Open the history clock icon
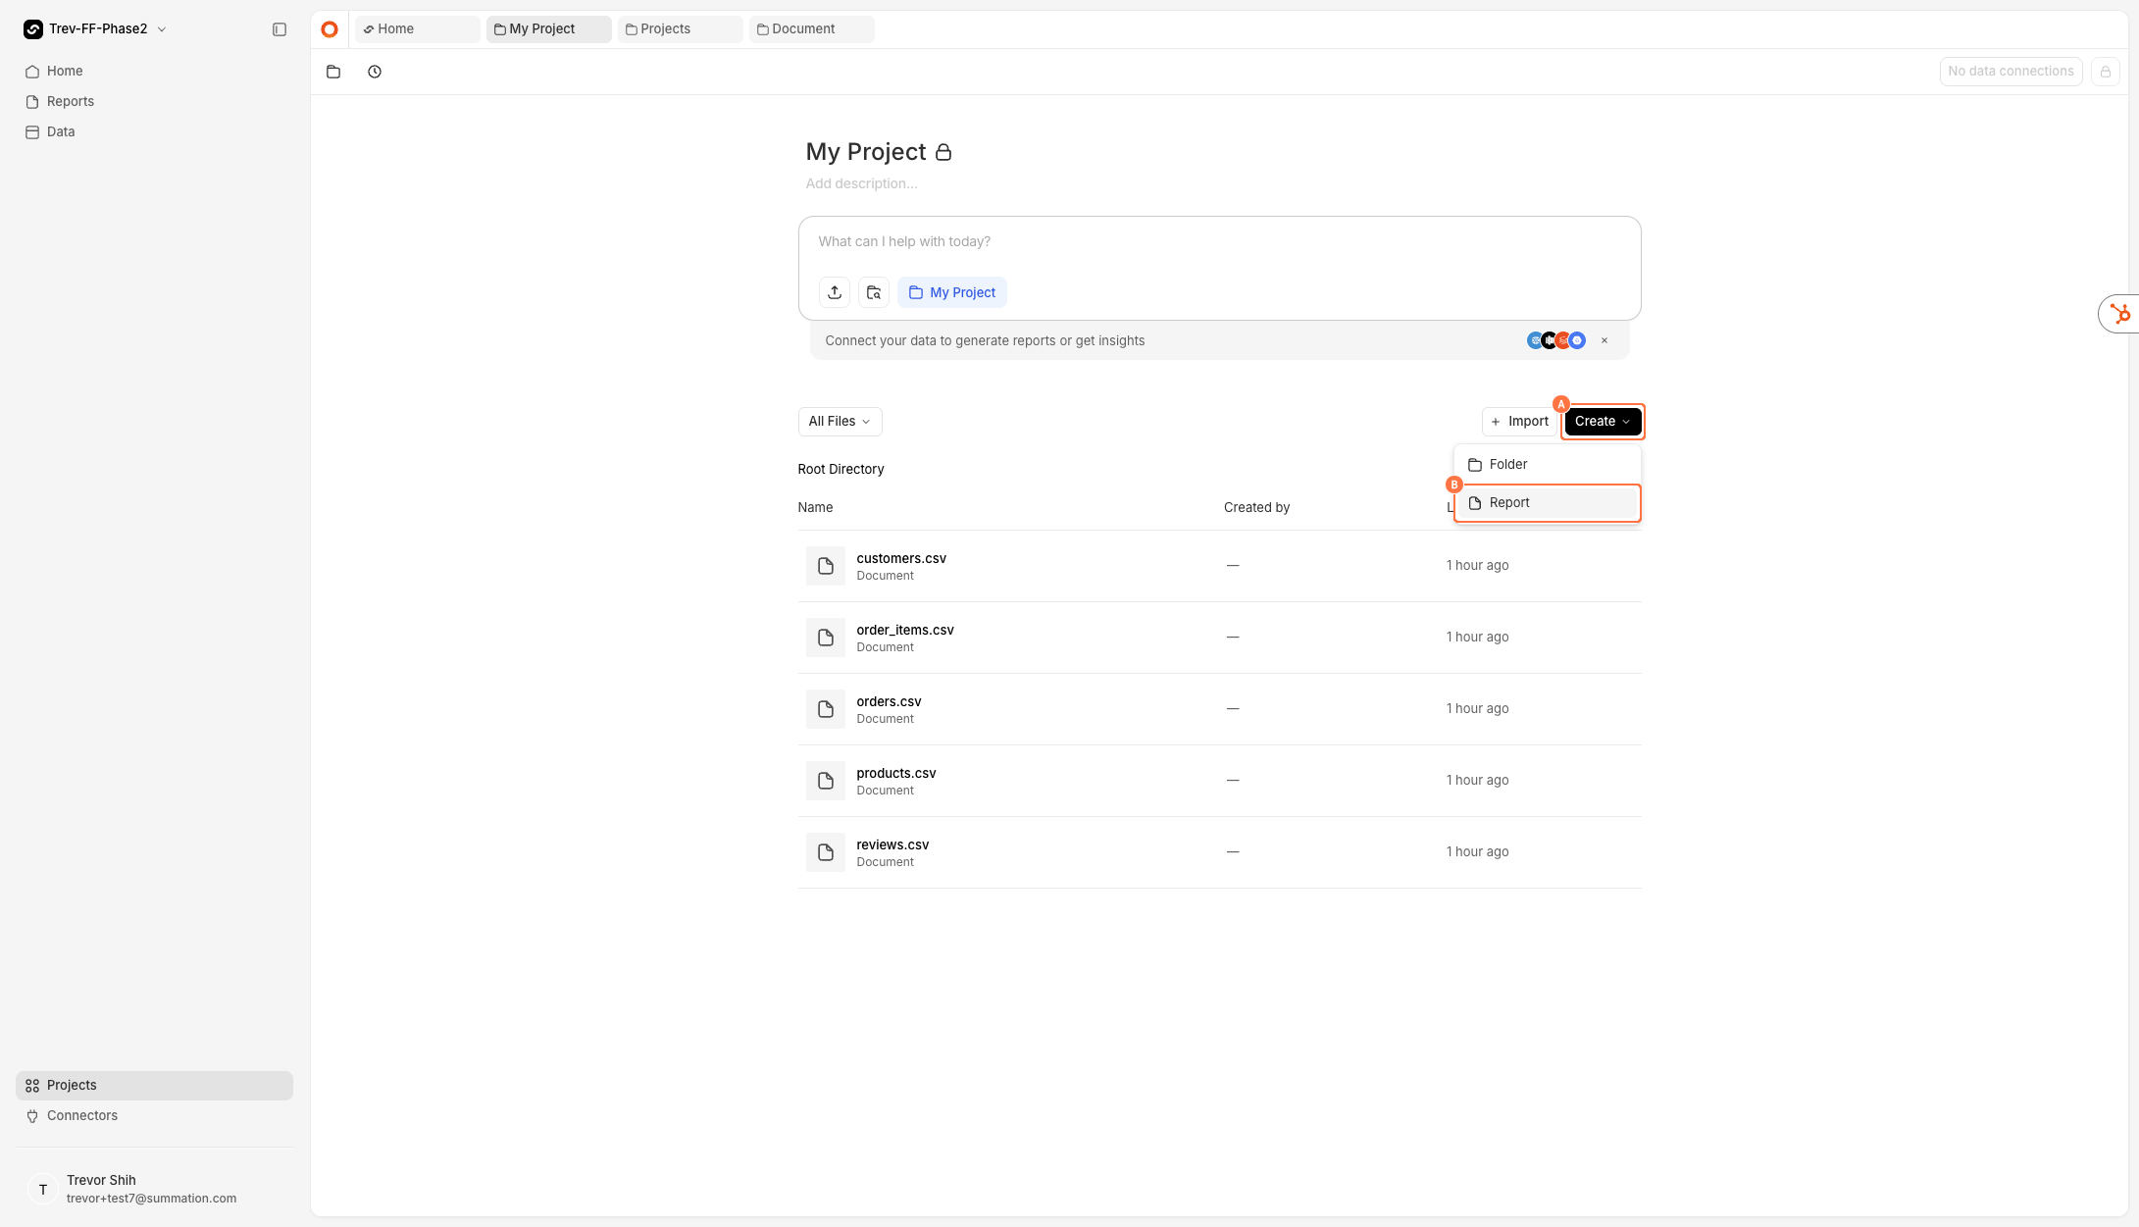 pos(375,72)
